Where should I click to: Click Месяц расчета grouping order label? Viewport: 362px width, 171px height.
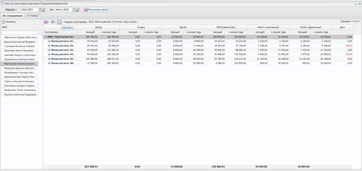point(103,22)
